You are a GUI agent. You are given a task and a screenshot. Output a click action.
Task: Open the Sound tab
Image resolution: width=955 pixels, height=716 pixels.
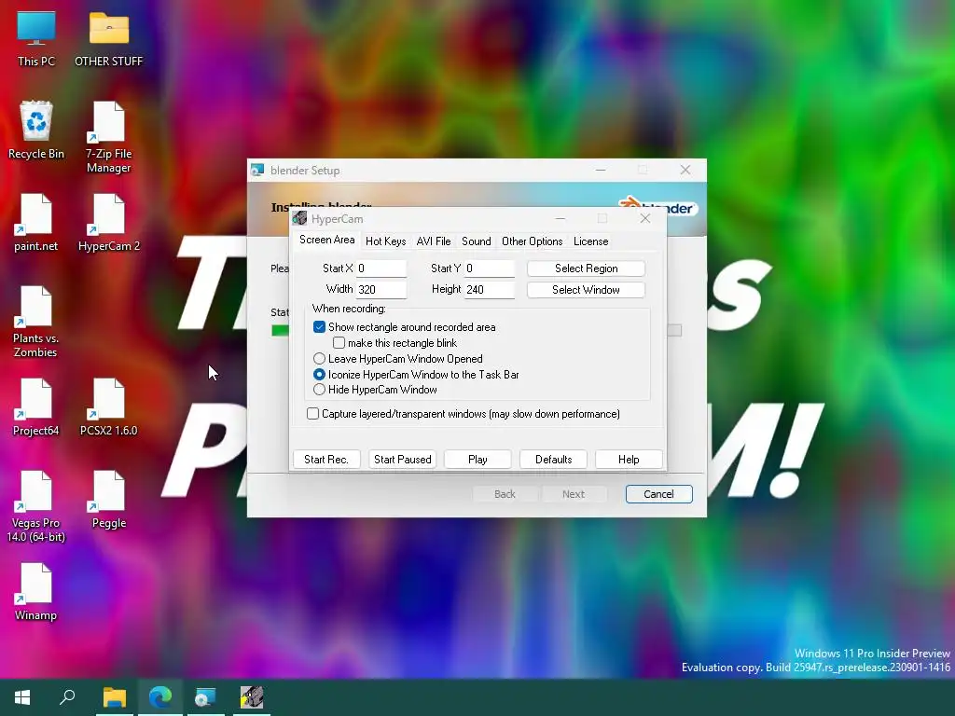pos(477,241)
